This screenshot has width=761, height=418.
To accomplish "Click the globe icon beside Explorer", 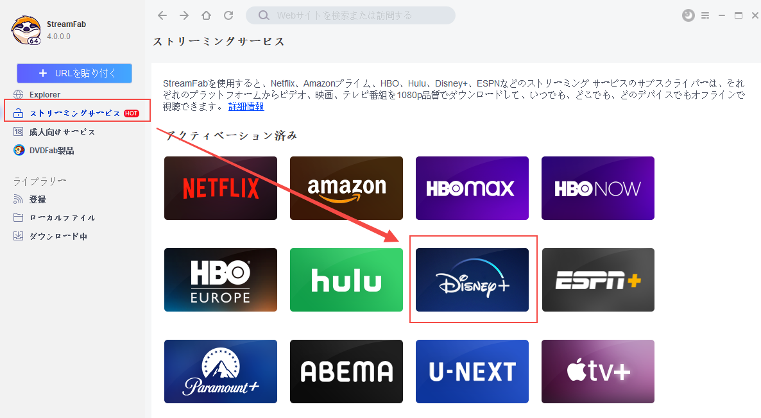I will [x=19, y=94].
